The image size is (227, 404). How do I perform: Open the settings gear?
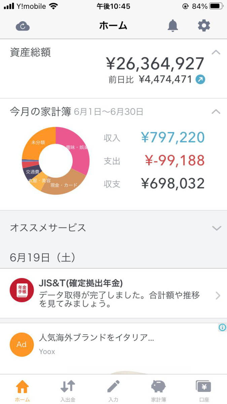[x=204, y=25]
